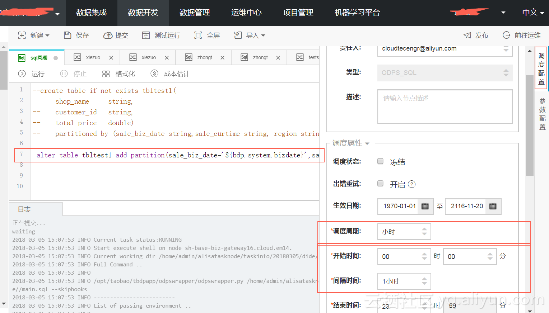
Task: Click the 发布 publish button
Action: click(476, 35)
